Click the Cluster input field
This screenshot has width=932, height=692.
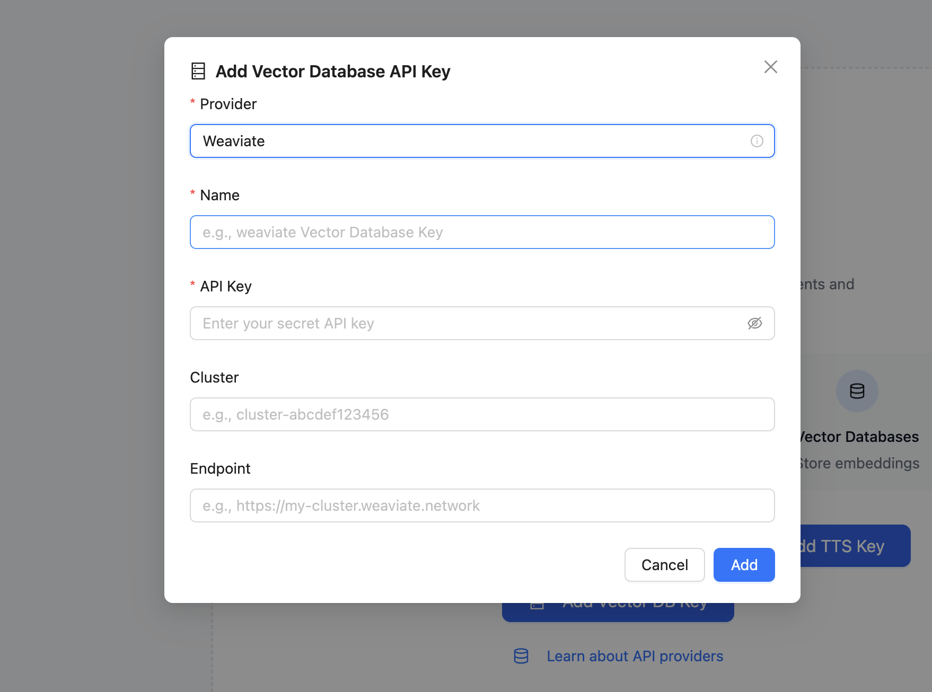coord(482,414)
